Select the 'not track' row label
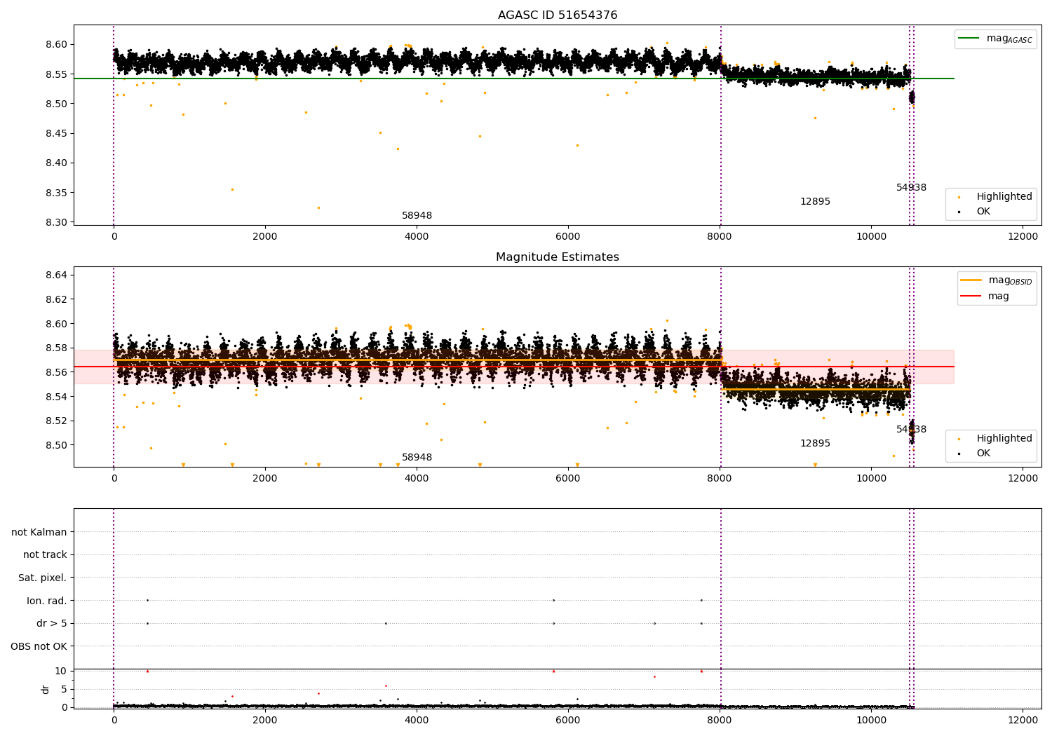The width and height of the screenshot is (1052, 736). 45,554
